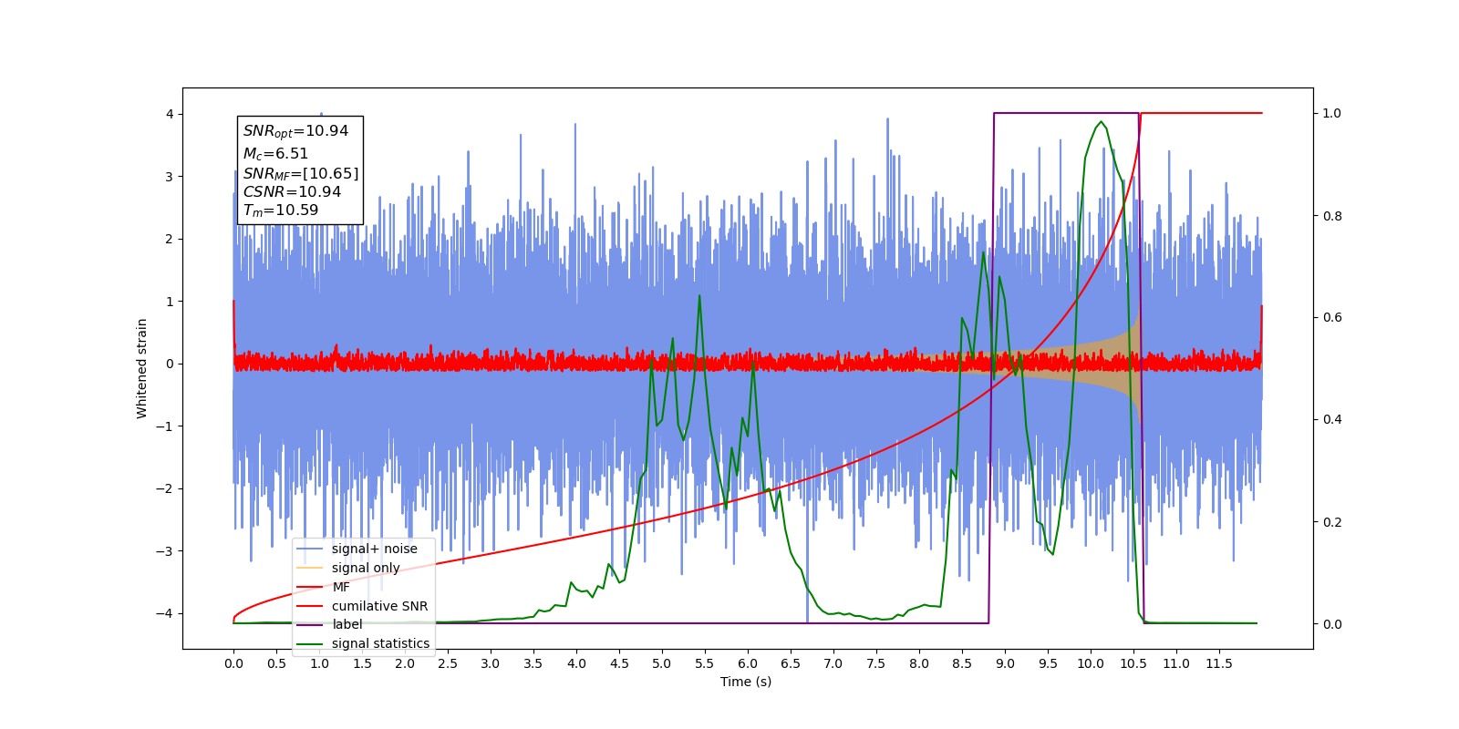Image resolution: width=1459 pixels, height=729 pixels.
Task: Click the x-axis tick label 10.5
Action: tap(1133, 663)
